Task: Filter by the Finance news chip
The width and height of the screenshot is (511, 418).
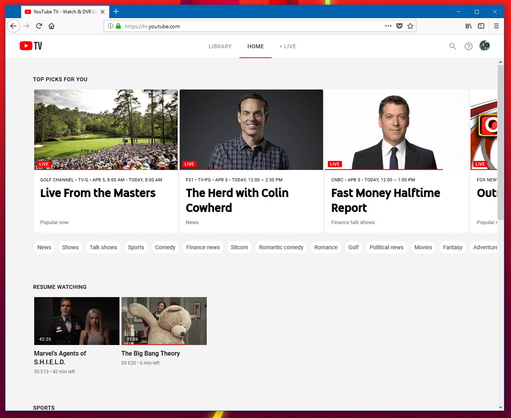Action: 203,247
